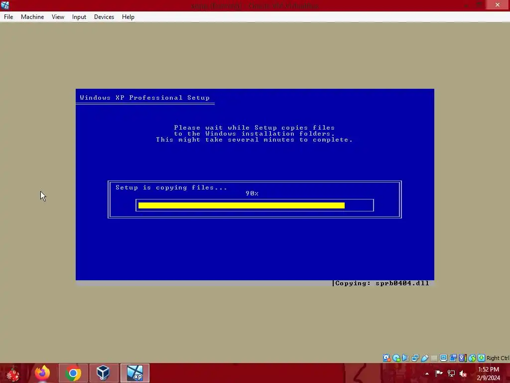This screenshot has width=510, height=383.
Task: Open the network tray icon
Action: pos(451,373)
